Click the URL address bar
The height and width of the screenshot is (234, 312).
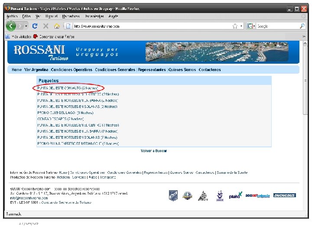click(152, 26)
